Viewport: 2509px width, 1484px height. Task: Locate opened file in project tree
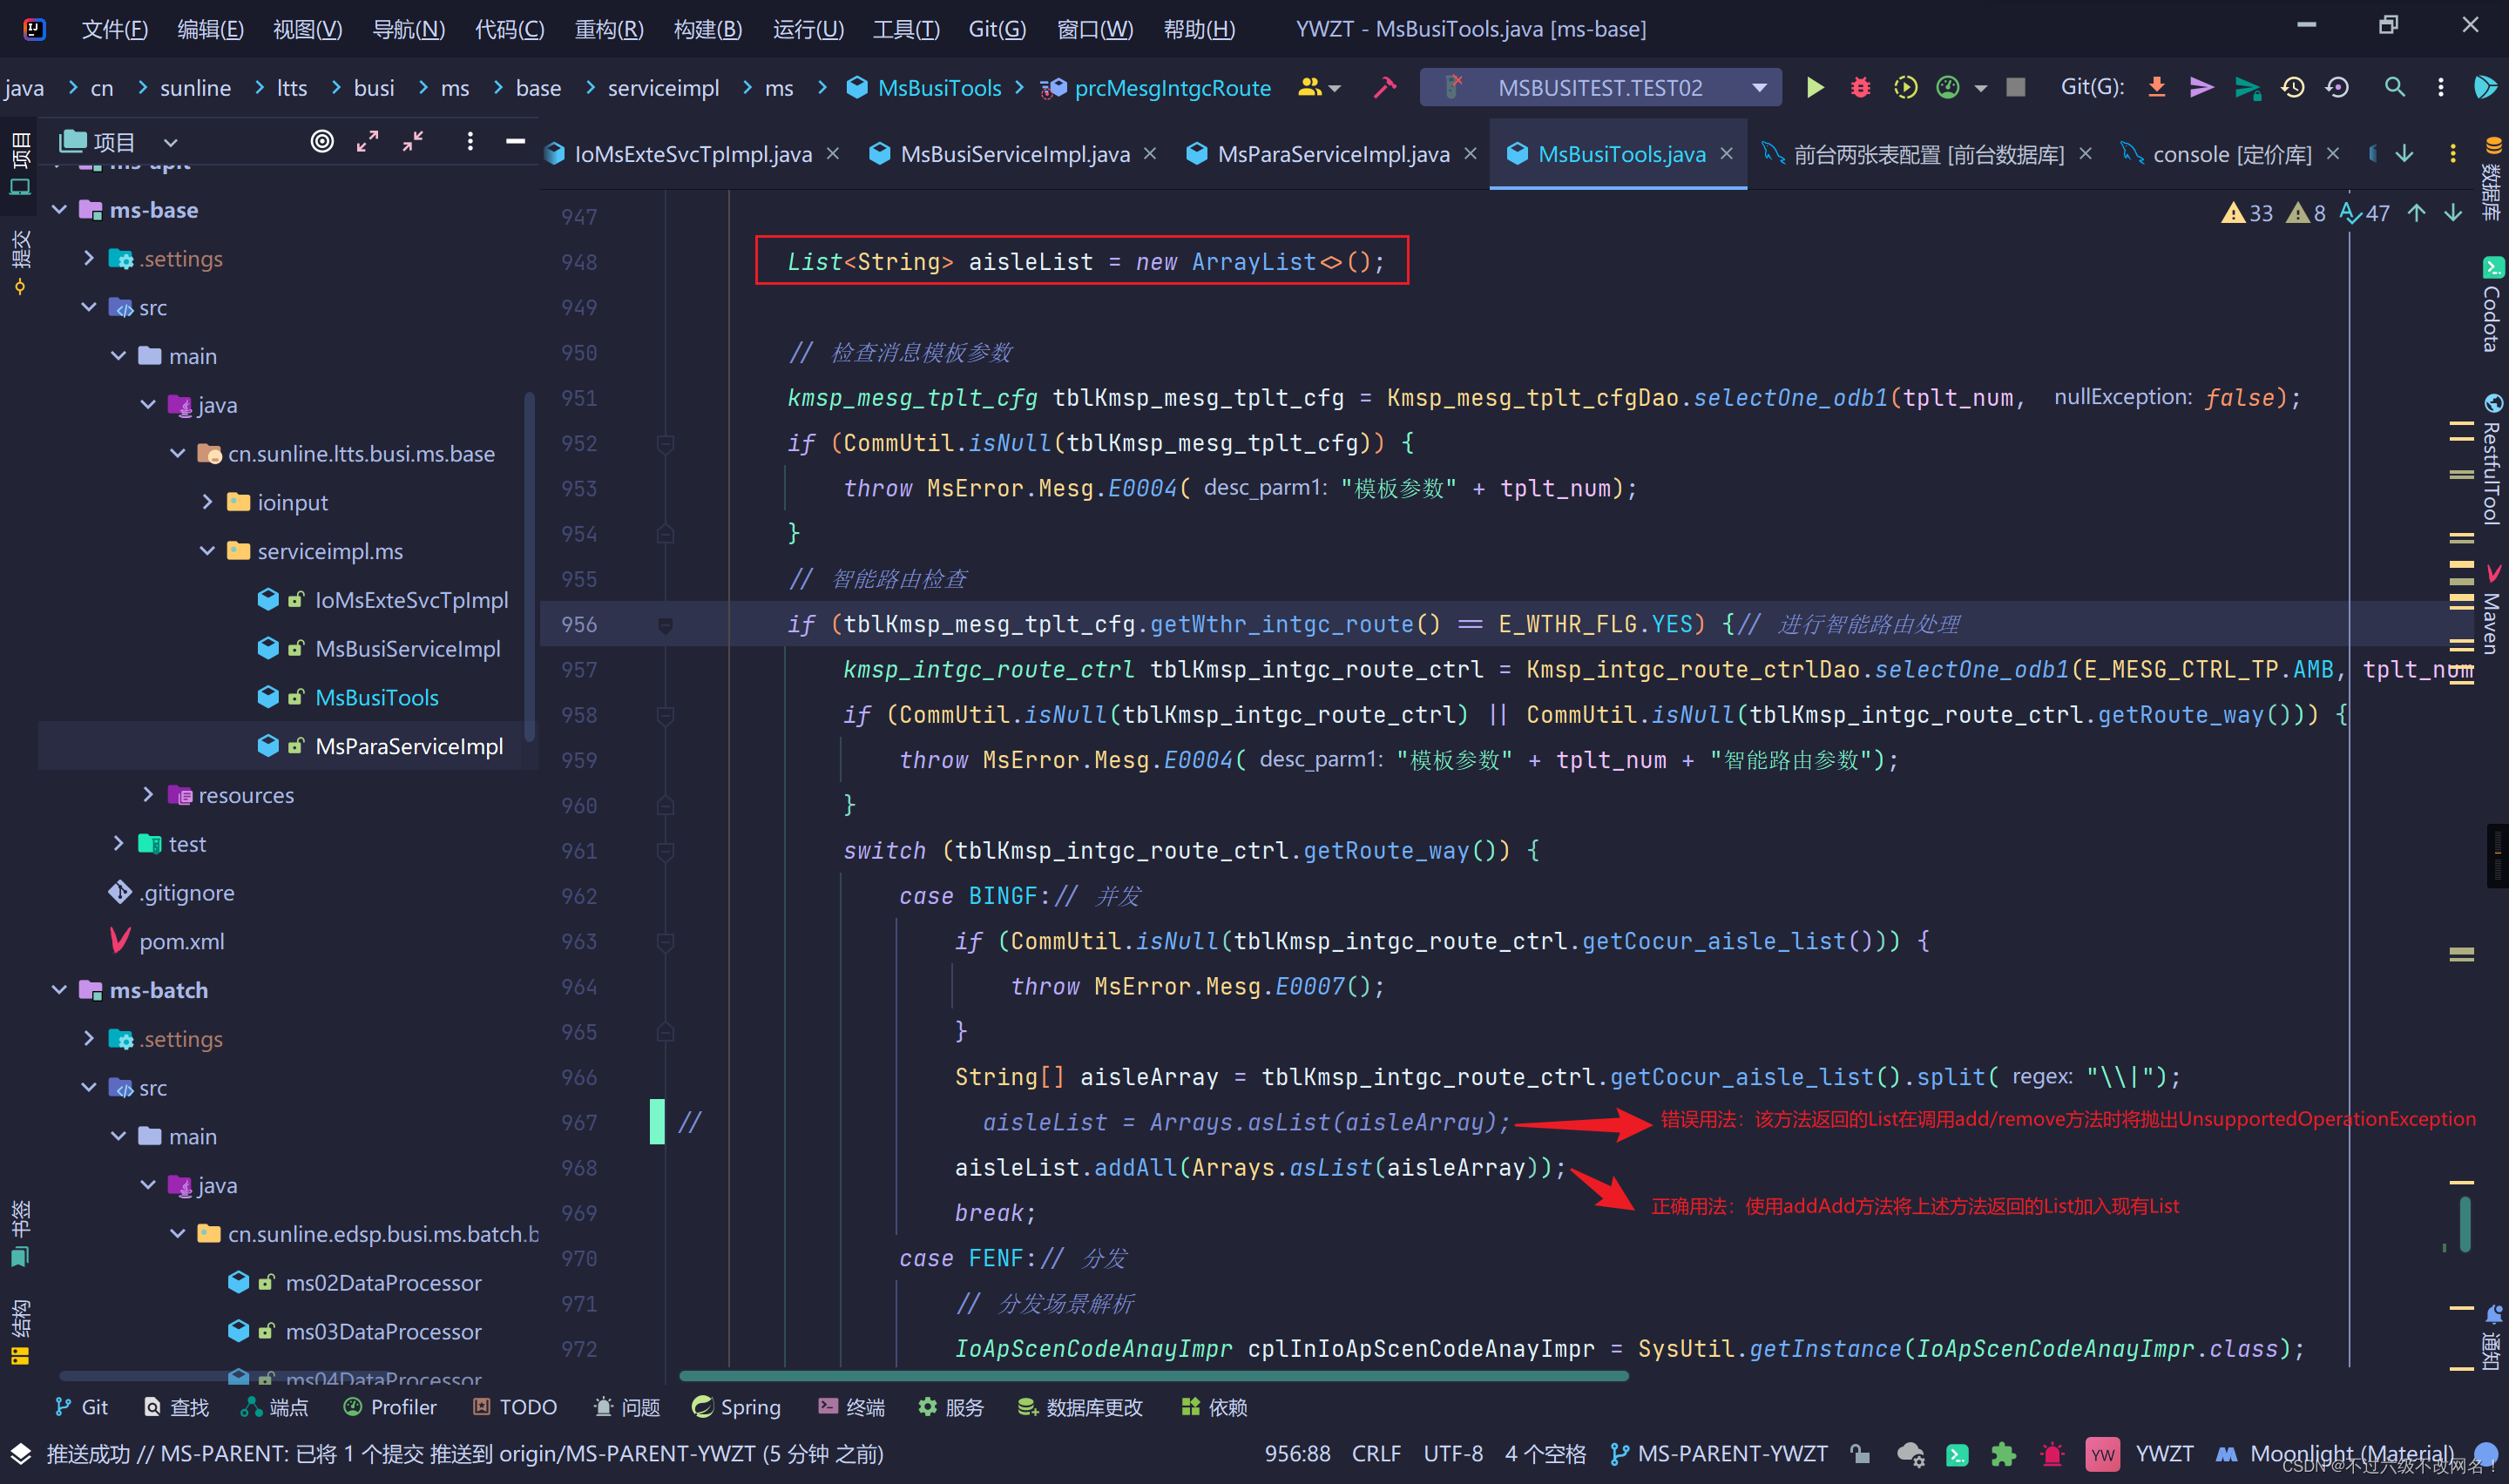point(322,141)
